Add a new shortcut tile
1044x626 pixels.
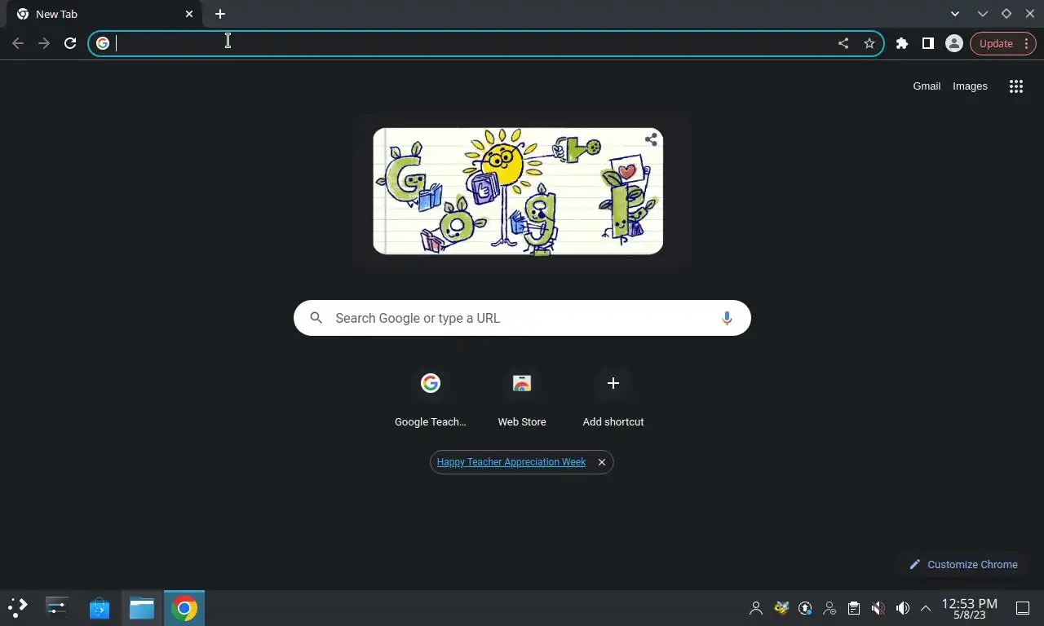click(613, 399)
